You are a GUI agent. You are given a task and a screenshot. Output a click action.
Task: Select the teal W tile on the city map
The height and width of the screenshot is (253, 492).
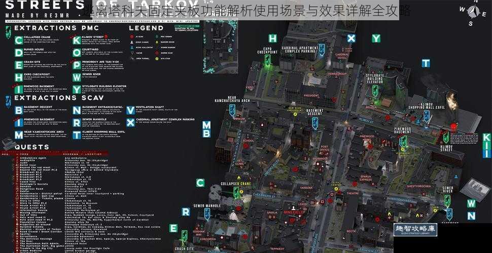coord(471,203)
